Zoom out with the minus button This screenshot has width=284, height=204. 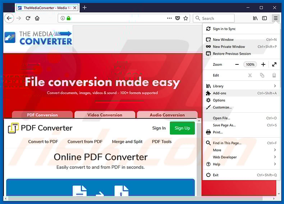tap(237, 64)
